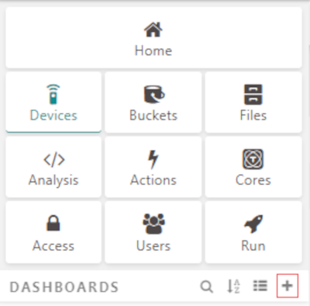Open Actions lightning bolt icon
This screenshot has width=310, height=306.
pyautogui.click(x=153, y=159)
